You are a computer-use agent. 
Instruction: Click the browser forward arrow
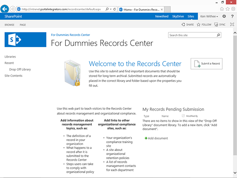pyautogui.click(x=13, y=9)
